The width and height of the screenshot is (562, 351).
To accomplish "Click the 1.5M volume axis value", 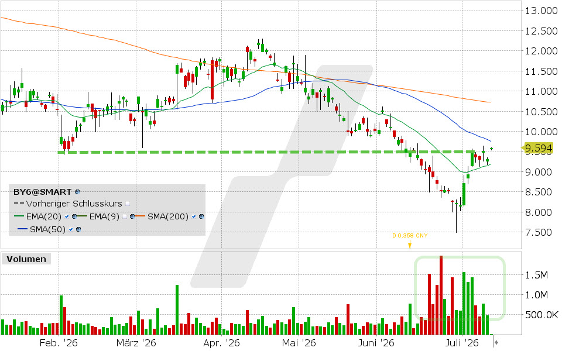I will coord(537,275).
